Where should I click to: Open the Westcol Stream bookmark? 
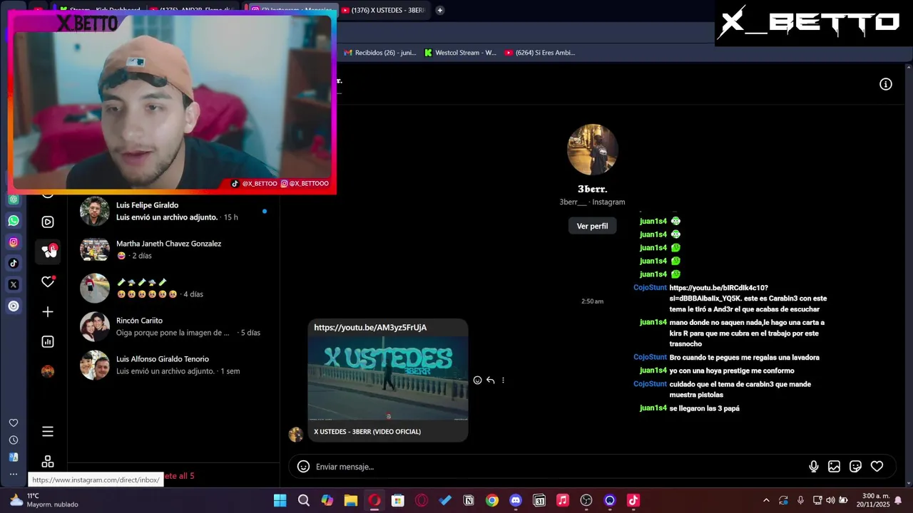[x=460, y=53]
